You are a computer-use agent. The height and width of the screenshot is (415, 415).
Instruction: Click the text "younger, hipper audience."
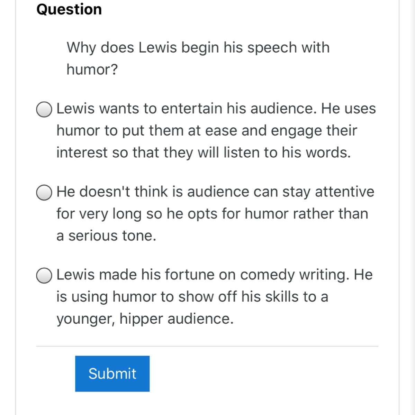click(145, 319)
